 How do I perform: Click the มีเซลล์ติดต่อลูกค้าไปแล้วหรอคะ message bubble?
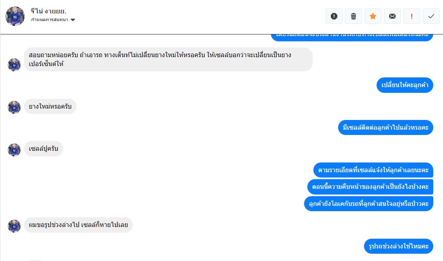(385, 128)
